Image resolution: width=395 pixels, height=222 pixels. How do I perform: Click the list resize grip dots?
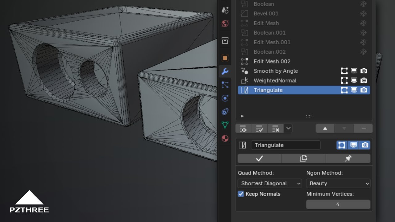309,116
